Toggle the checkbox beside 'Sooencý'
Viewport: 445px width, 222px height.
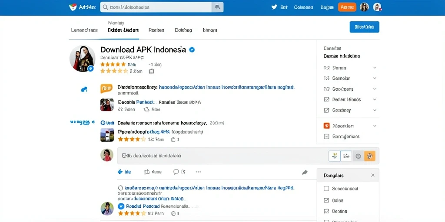(x=326, y=111)
